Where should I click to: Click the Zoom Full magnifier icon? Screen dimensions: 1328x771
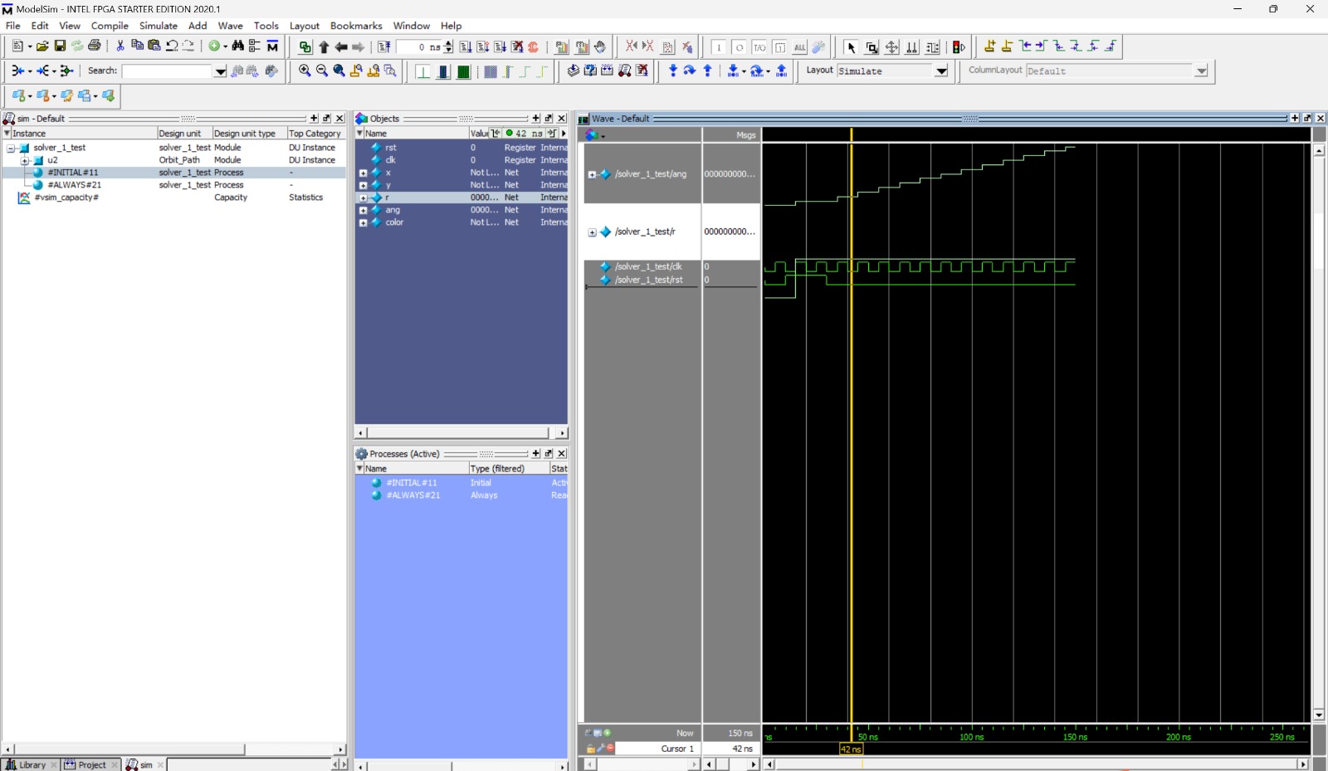[339, 71]
